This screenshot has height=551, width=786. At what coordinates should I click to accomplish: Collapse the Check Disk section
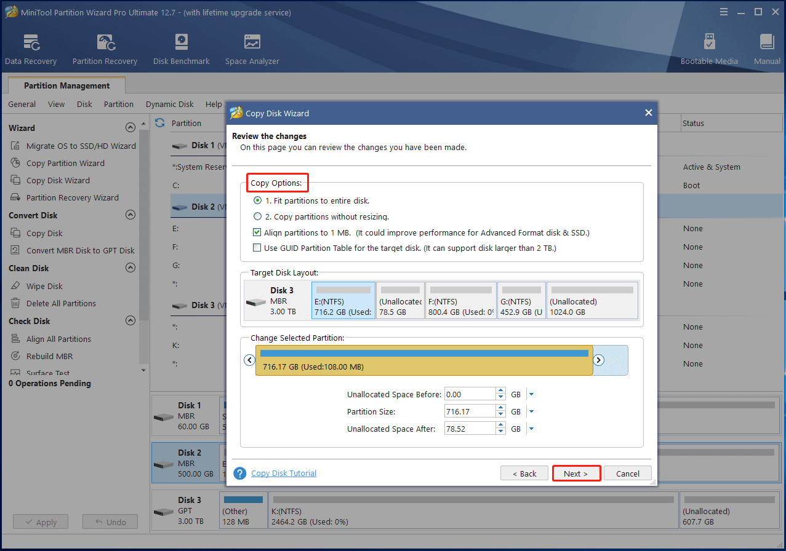tap(130, 321)
